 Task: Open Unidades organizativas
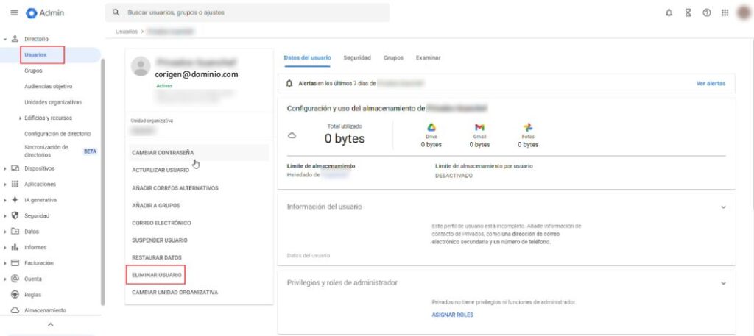[x=53, y=102]
